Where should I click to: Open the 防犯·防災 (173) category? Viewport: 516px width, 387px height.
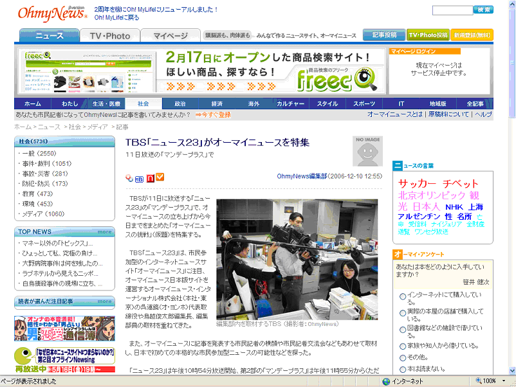click(45, 183)
